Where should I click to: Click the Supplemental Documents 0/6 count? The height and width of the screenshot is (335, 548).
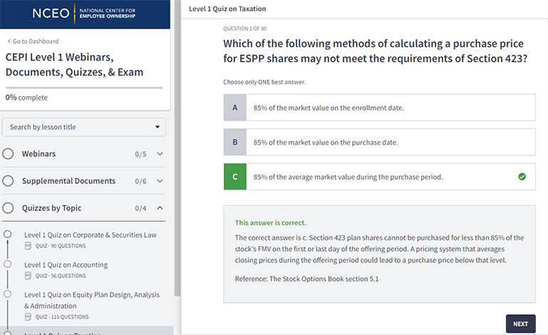click(140, 181)
